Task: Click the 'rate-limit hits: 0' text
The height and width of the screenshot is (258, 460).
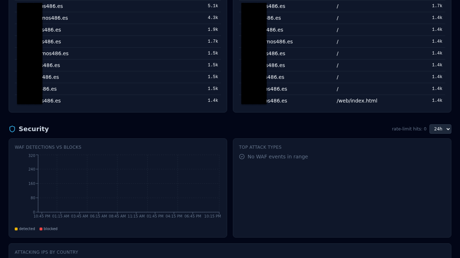Action: coord(409,129)
